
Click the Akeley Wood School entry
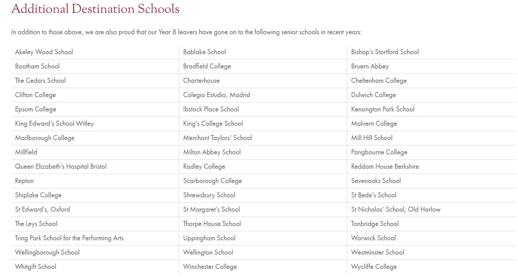pyautogui.click(x=44, y=52)
